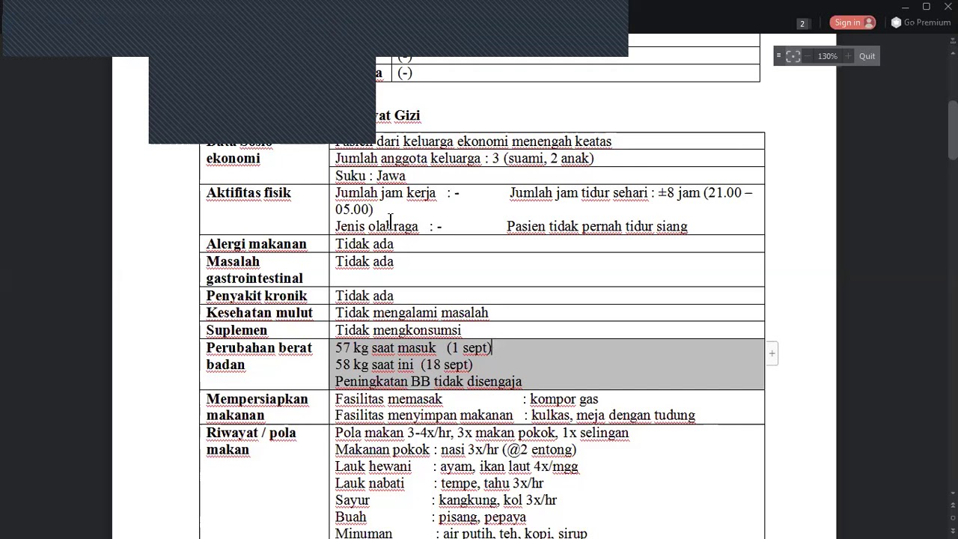Zoom in with the plus button
This screenshot has width=958, height=539.
(848, 56)
